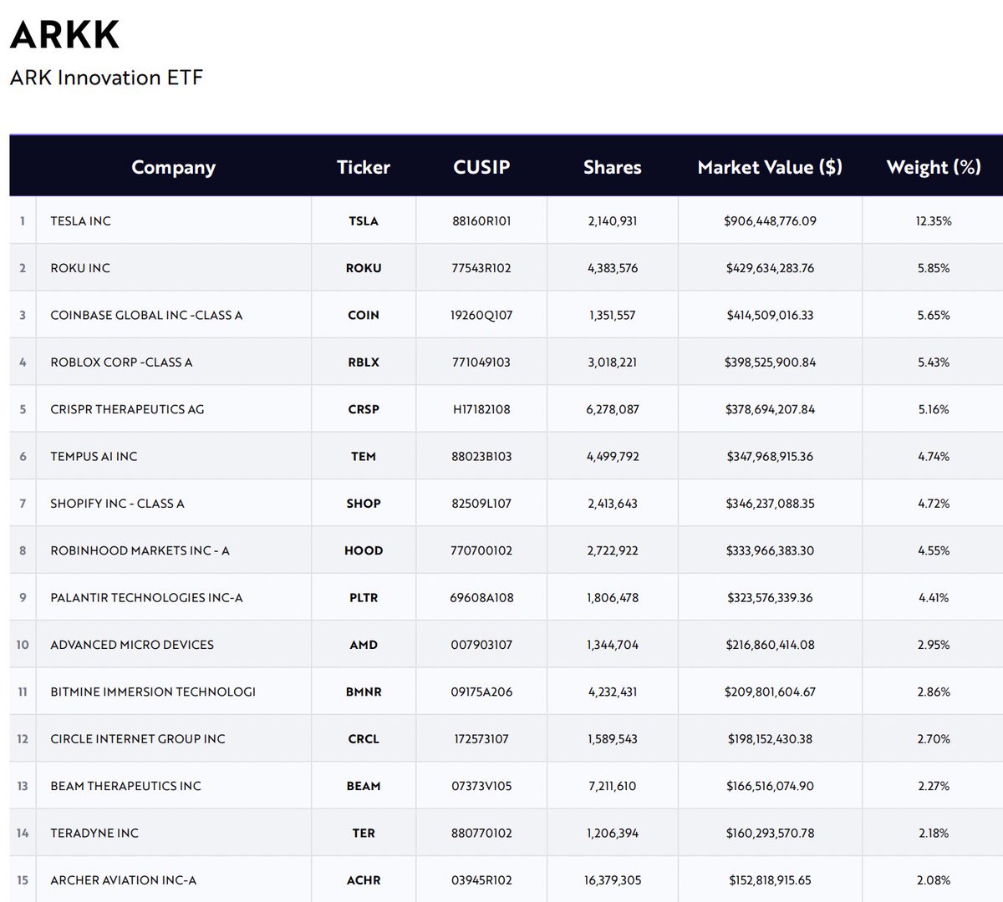Click the PLTR ticker
Image resolution: width=1003 pixels, height=902 pixels.
point(364,597)
